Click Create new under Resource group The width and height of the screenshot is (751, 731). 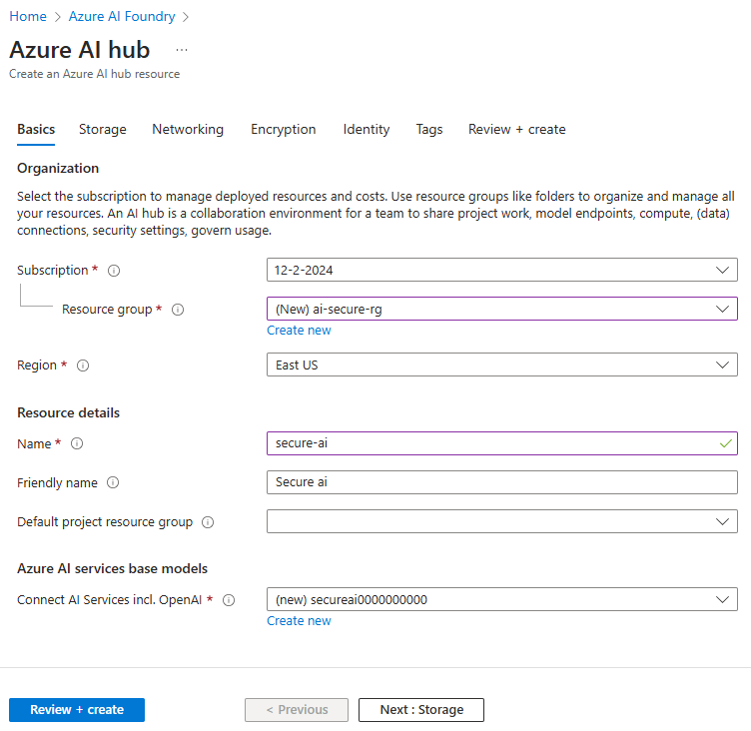(299, 331)
